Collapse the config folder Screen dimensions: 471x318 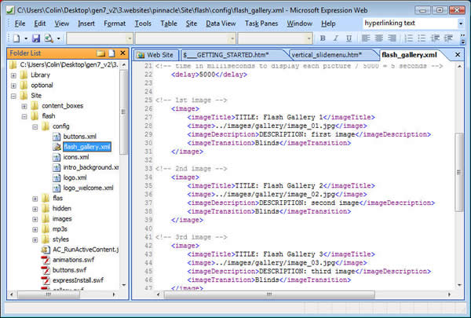pyautogui.click(x=35, y=126)
